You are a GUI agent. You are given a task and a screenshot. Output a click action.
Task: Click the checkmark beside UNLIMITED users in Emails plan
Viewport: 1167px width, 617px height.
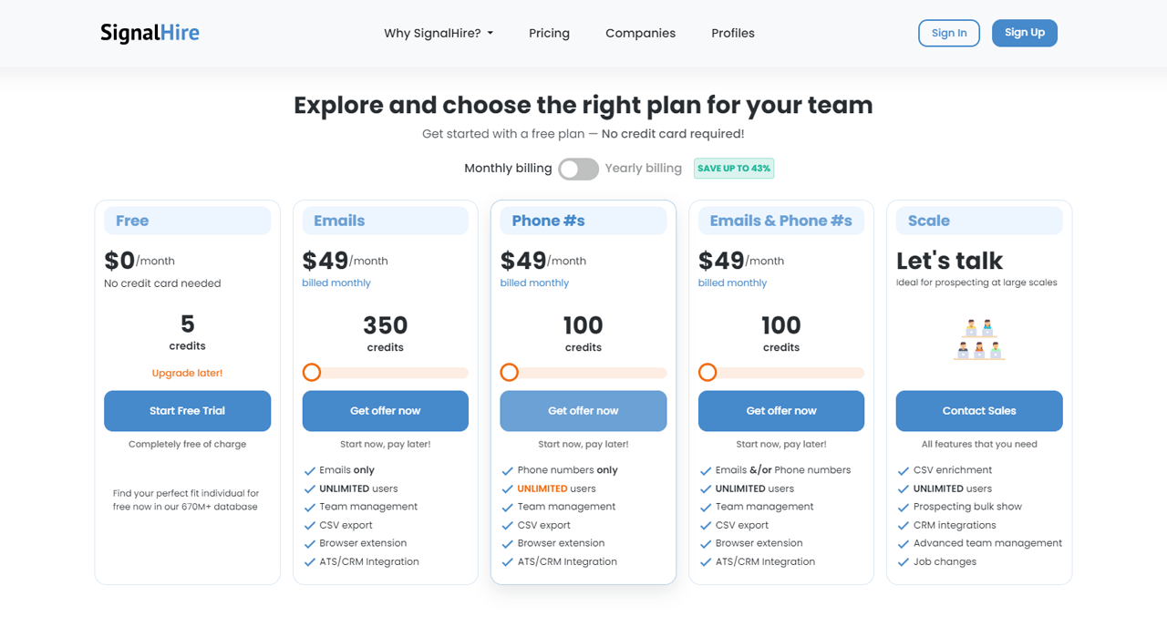[310, 488]
